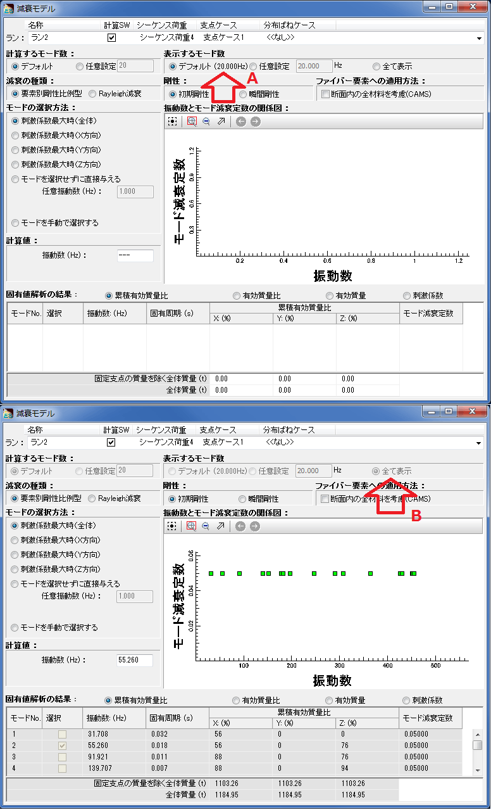Tick the 選択 checkbox for mode 1 row
Screen dimensions: 491x812
pos(62,734)
